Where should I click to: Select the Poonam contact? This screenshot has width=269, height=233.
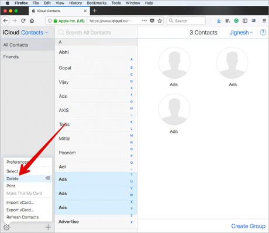[x=96, y=153]
